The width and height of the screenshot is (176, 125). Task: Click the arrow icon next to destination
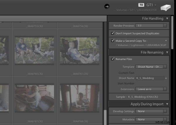107,6
